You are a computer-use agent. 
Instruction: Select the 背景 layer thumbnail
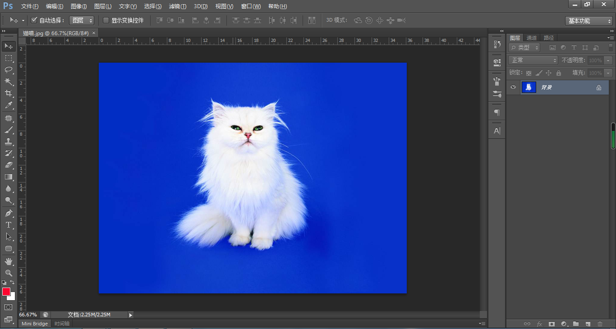tap(529, 87)
